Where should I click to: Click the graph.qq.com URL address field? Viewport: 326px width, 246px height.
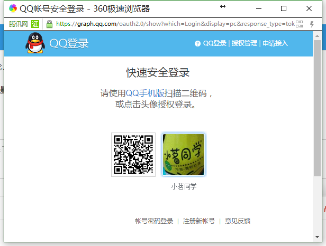pyautogui.click(x=176, y=24)
